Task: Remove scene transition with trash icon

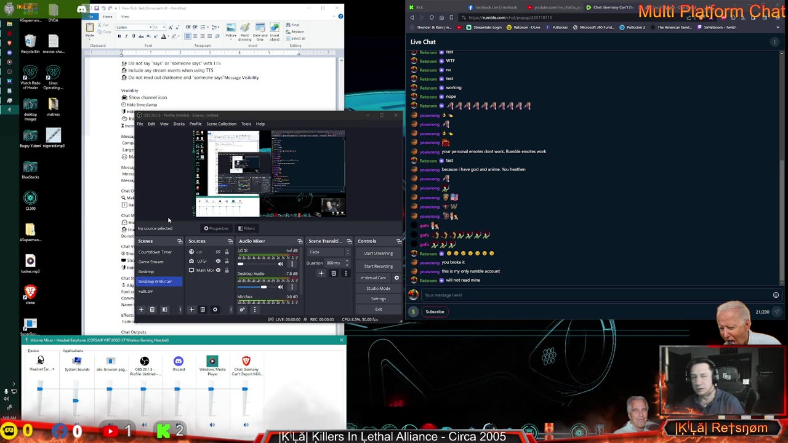Action: click(334, 273)
